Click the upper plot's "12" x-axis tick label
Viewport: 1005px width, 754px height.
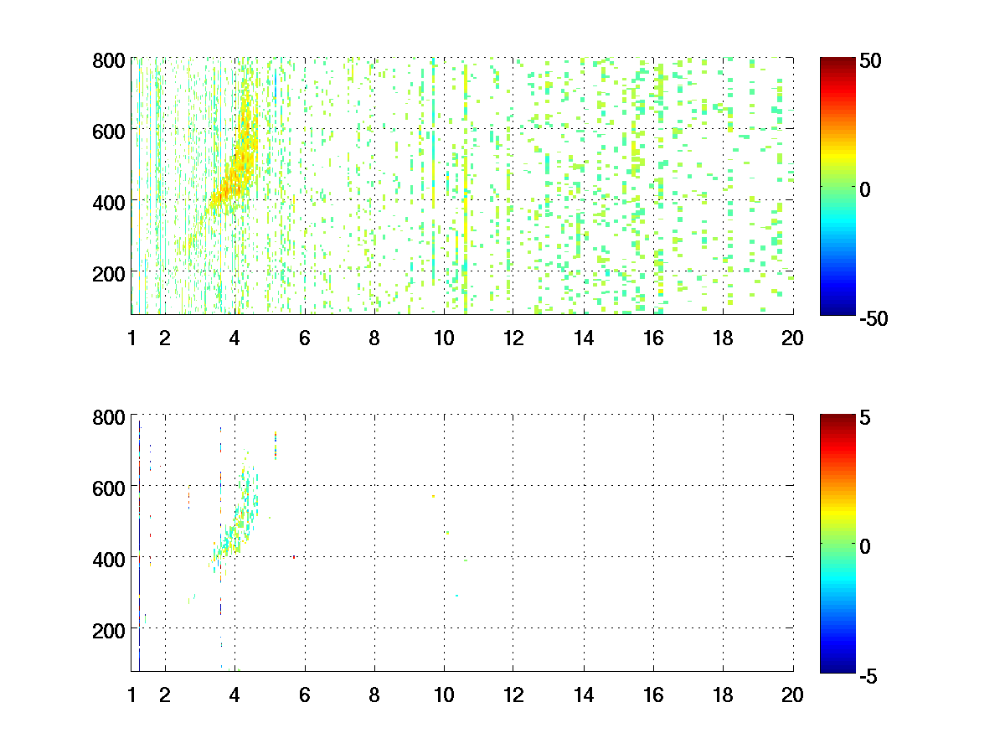click(513, 338)
